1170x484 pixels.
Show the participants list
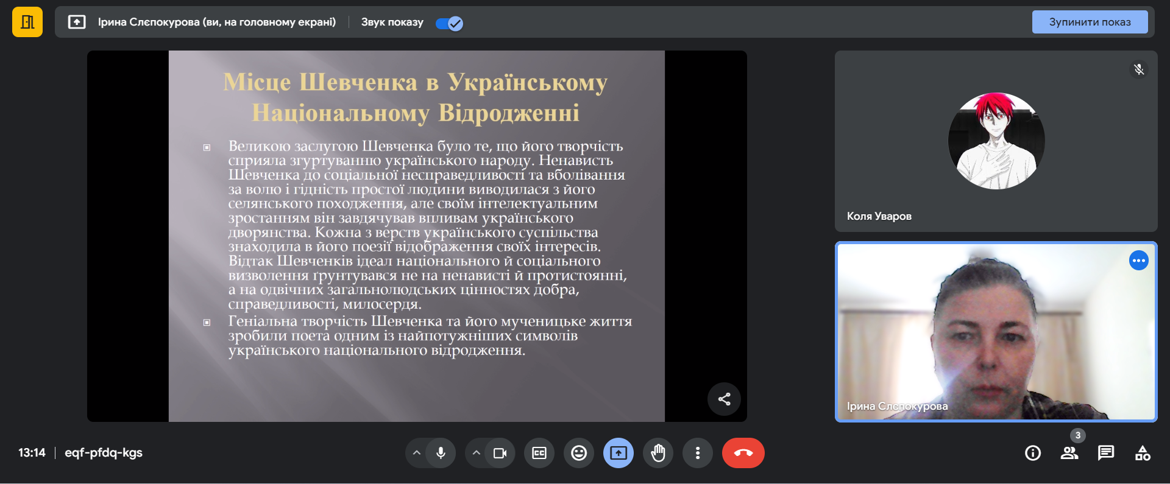[x=1069, y=453]
